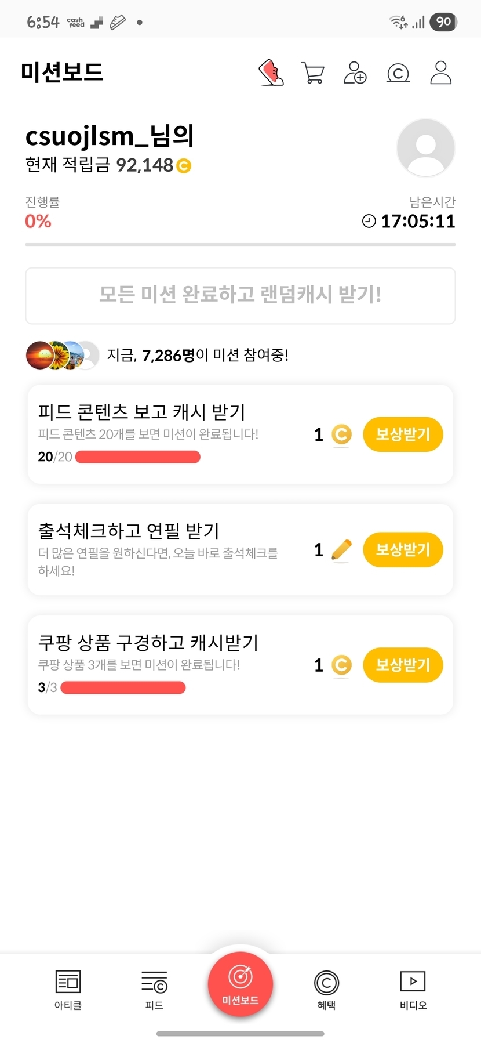Claim reward for feed content mission
The width and height of the screenshot is (481, 1043).
(x=403, y=434)
